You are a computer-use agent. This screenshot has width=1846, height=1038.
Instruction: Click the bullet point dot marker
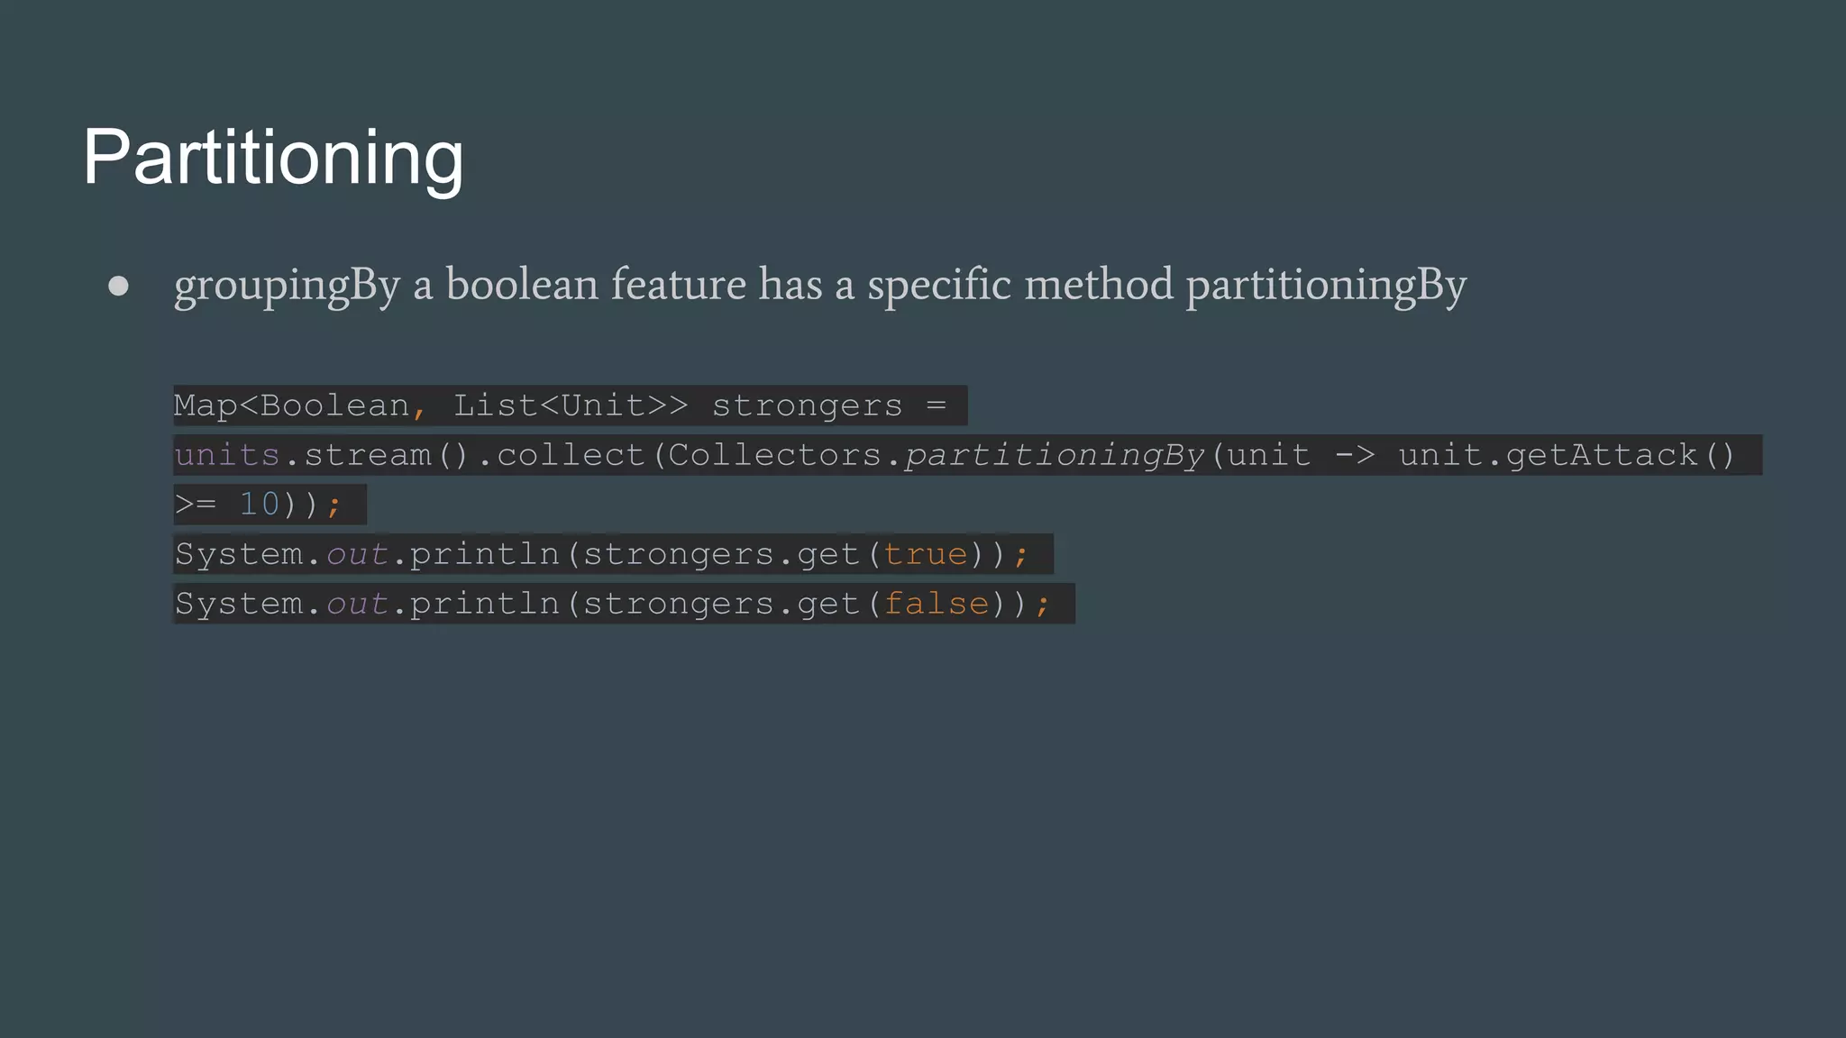pyautogui.click(x=118, y=287)
